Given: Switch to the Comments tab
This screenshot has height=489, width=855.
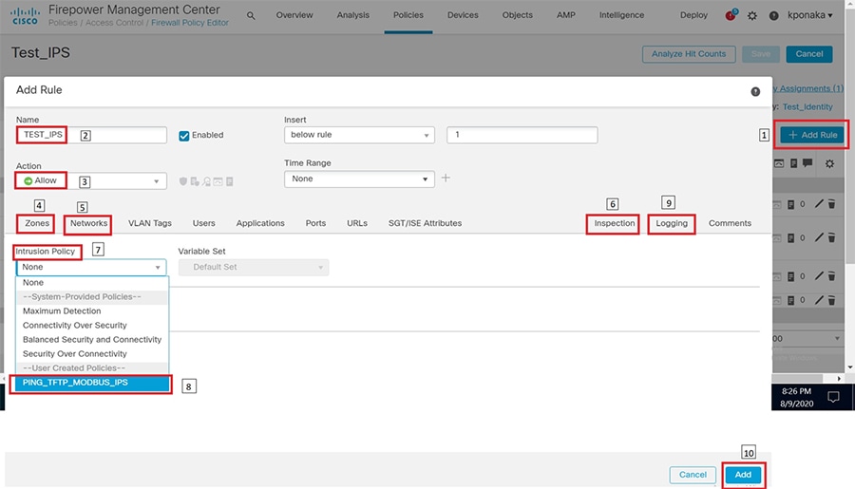Looking at the screenshot, I should [730, 223].
